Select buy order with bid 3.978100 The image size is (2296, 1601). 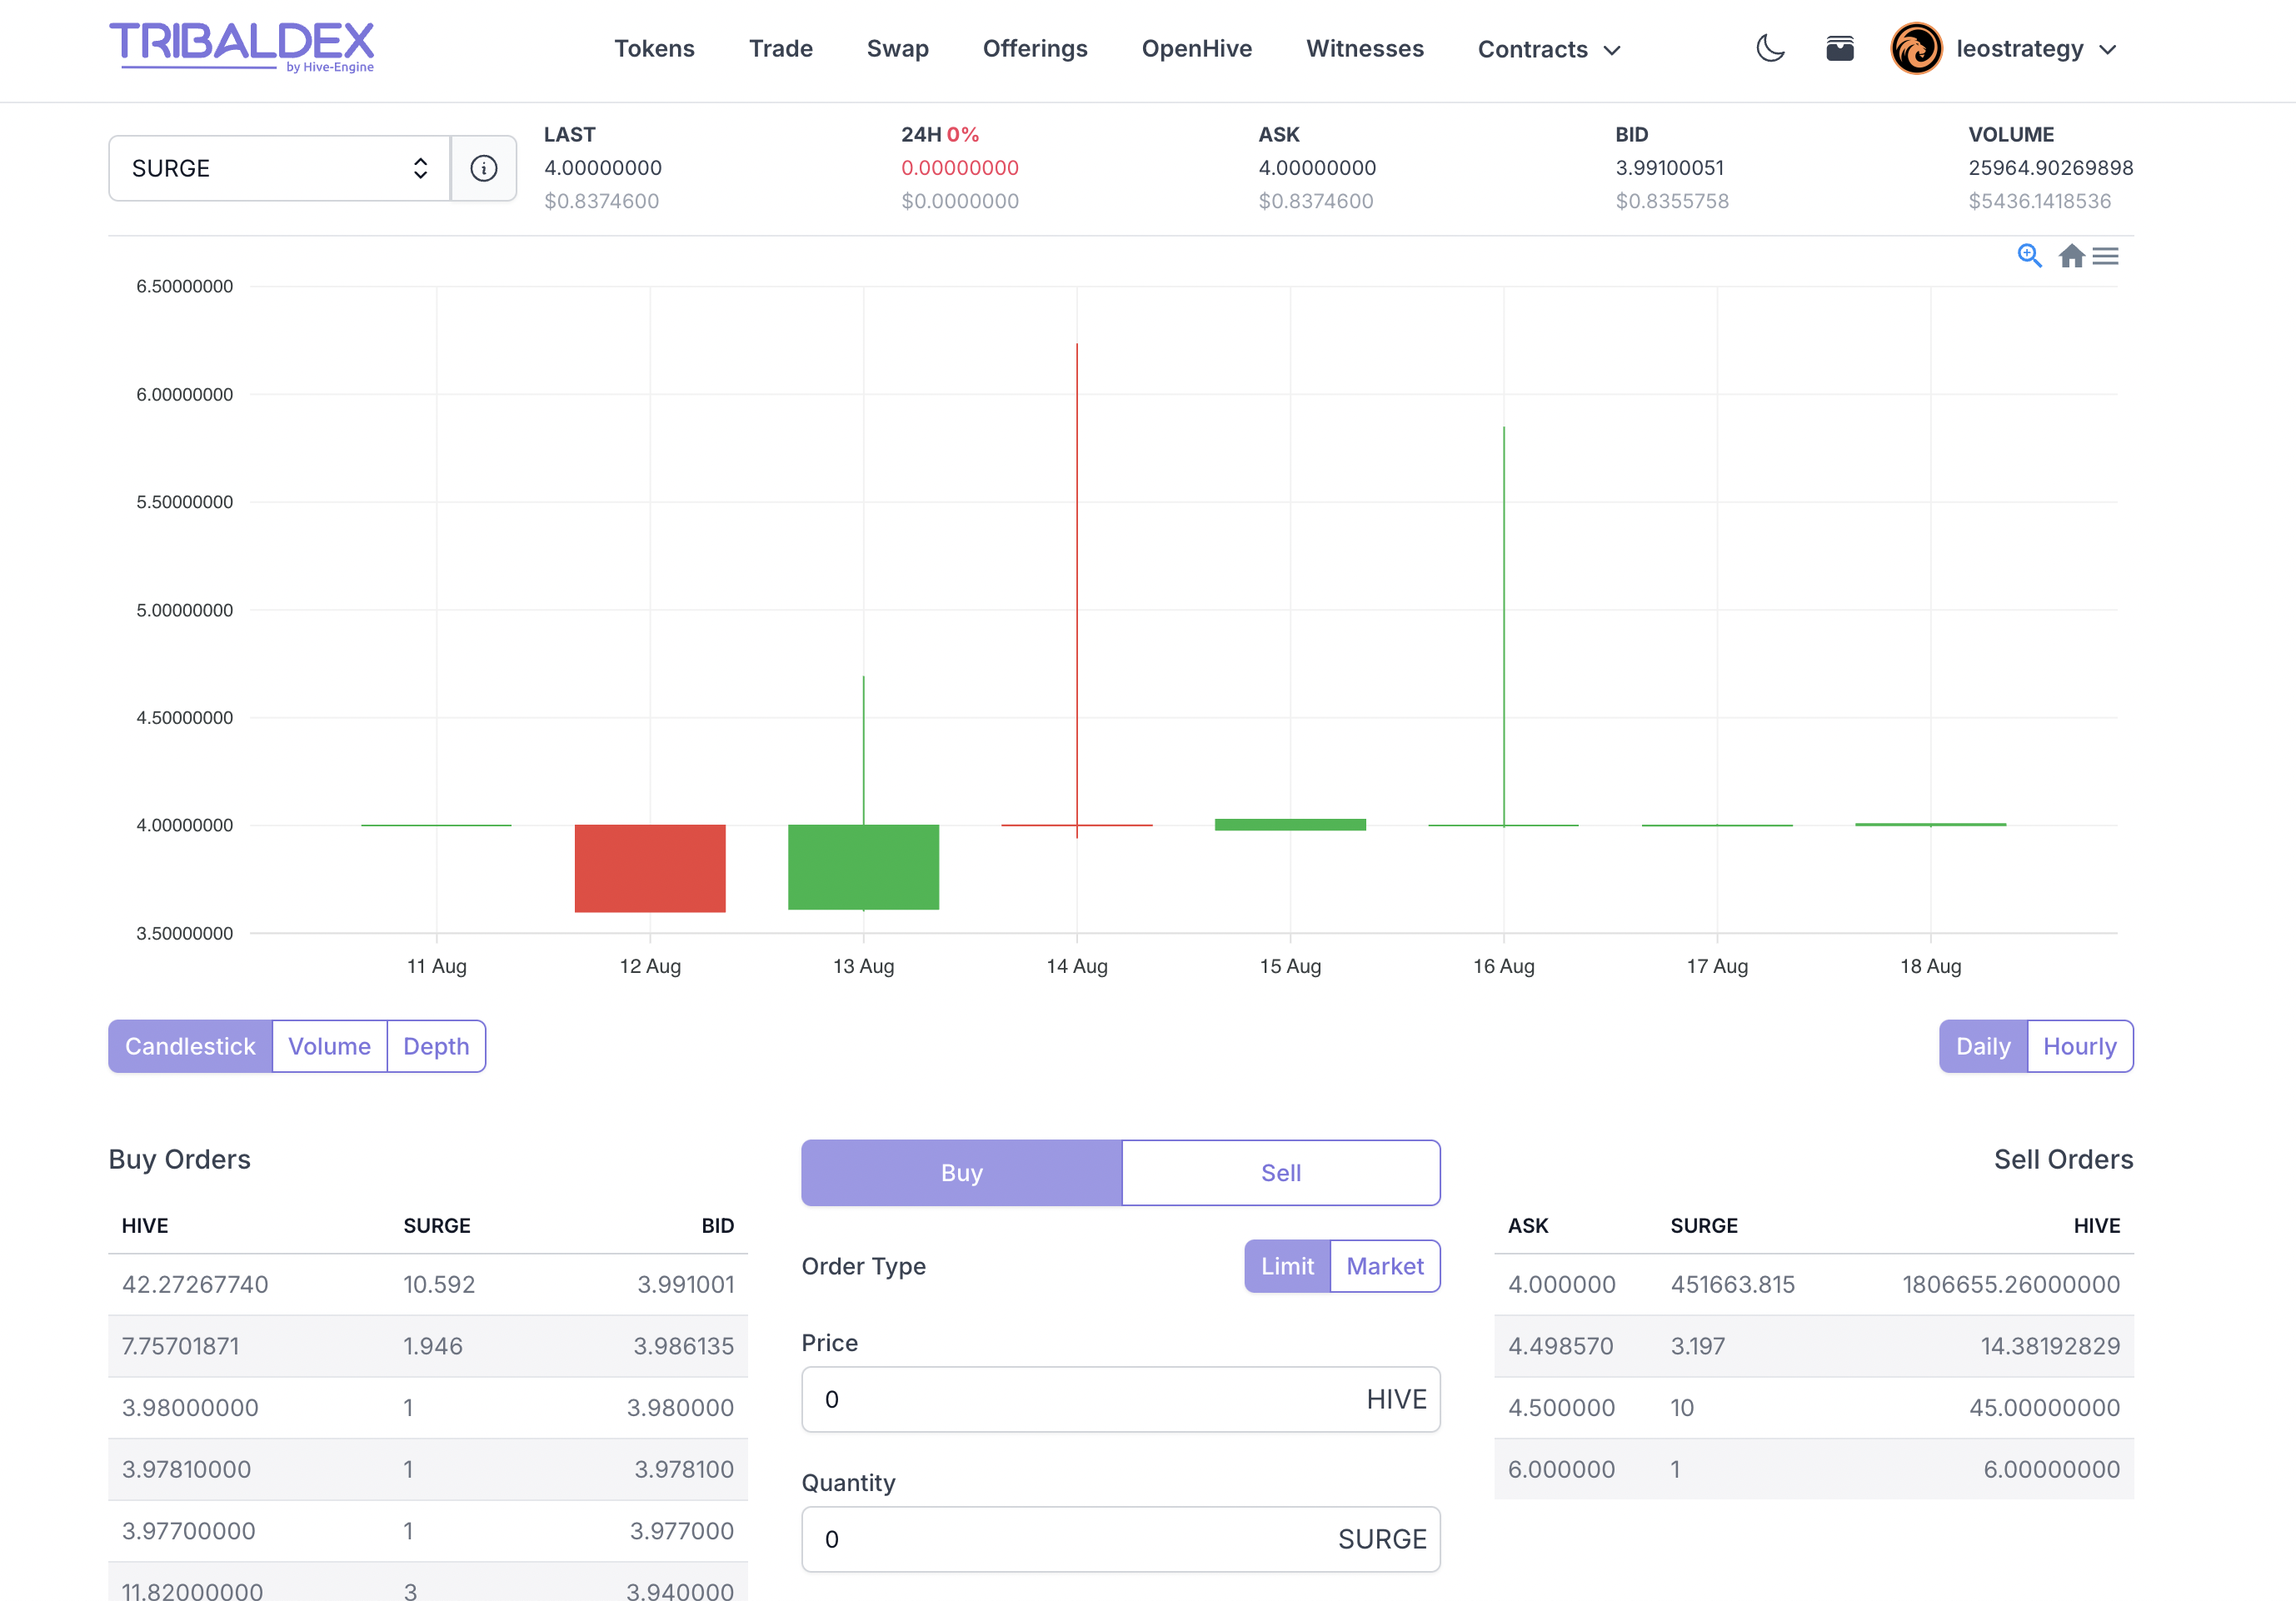(x=428, y=1469)
